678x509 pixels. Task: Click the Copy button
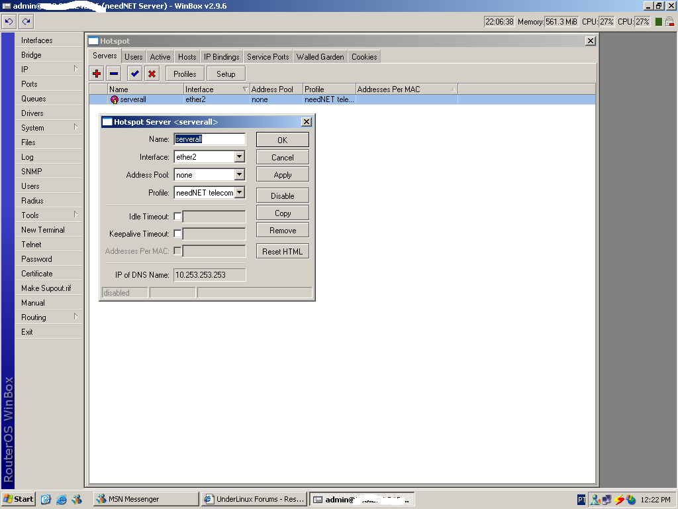(282, 213)
